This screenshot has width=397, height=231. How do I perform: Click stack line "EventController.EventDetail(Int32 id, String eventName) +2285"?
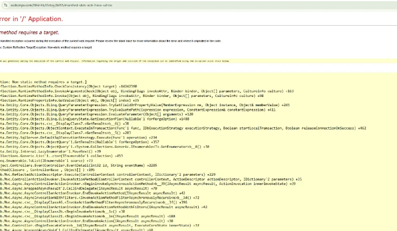(78, 165)
